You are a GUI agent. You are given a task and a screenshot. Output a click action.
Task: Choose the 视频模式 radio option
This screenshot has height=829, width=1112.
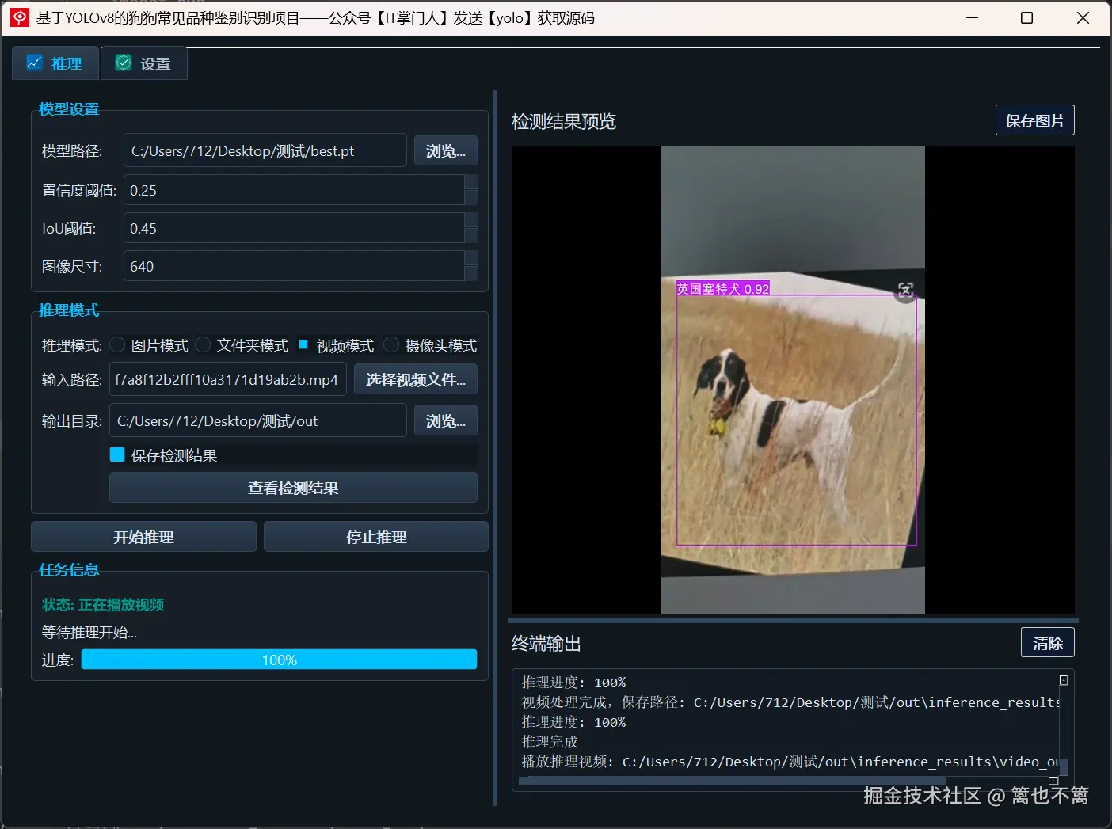click(x=303, y=344)
